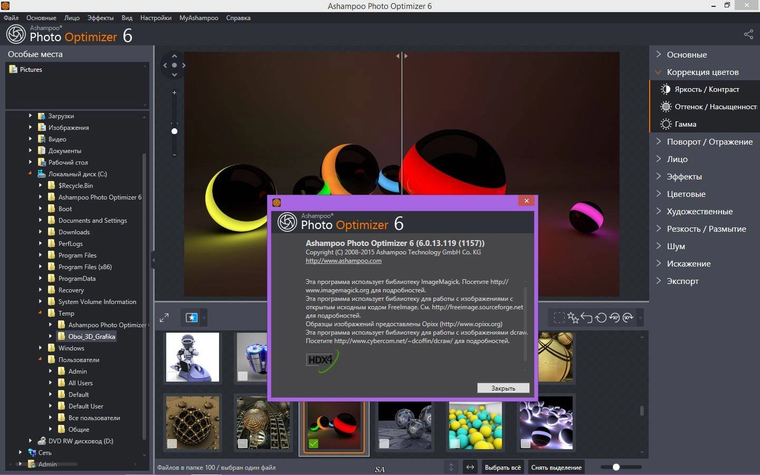Click the double stars optimize icon
The image size is (760, 475).
click(573, 318)
